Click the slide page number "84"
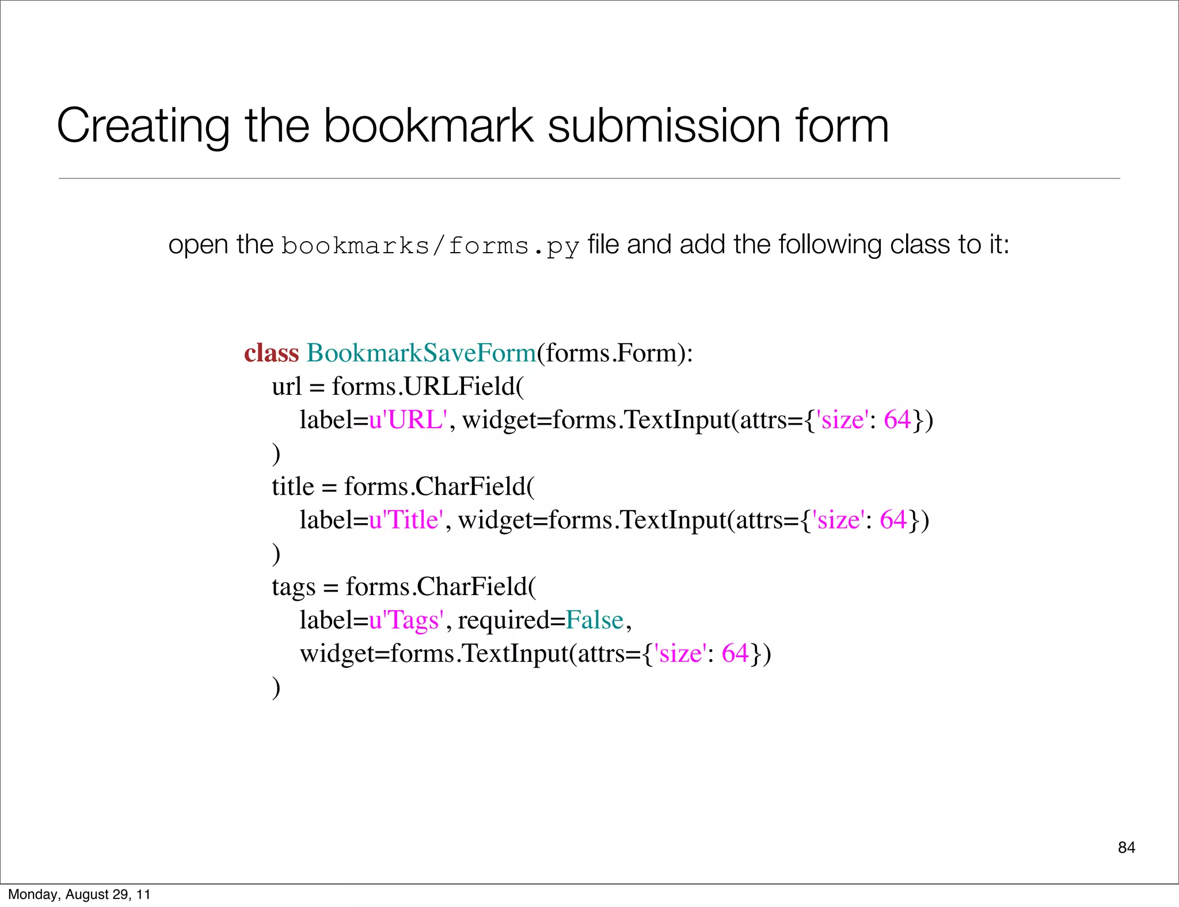Viewport: 1179px width, 907px height. 1127,848
